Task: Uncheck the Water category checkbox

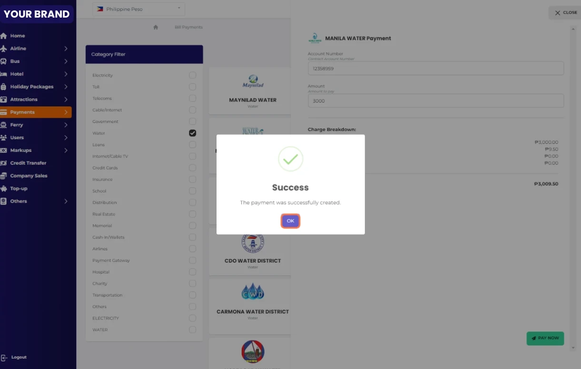Action: (x=192, y=133)
